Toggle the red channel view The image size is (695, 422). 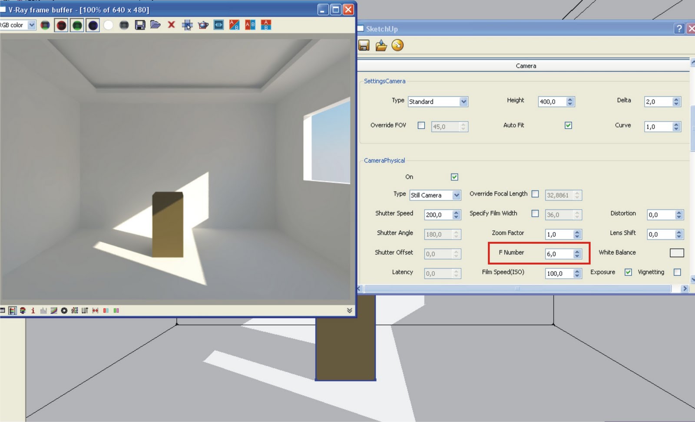pos(61,25)
